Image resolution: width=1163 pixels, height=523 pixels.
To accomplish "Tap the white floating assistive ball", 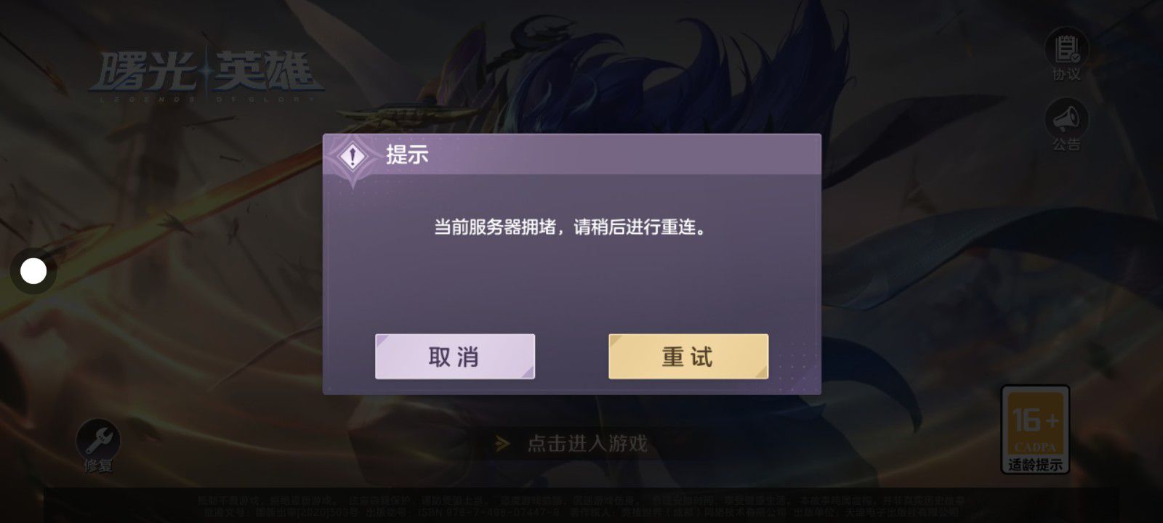I will pyautogui.click(x=33, y=271).
